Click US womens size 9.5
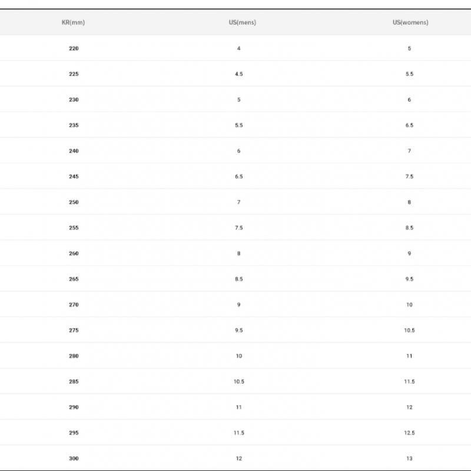 [409, 279]
